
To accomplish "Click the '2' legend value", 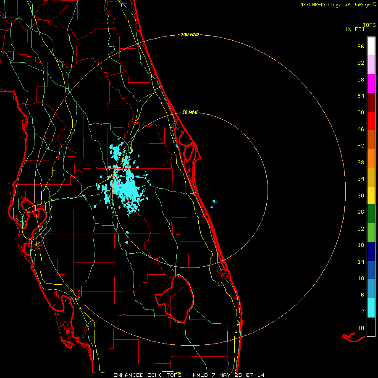I will pyautogui.click(x=362, y=312).
